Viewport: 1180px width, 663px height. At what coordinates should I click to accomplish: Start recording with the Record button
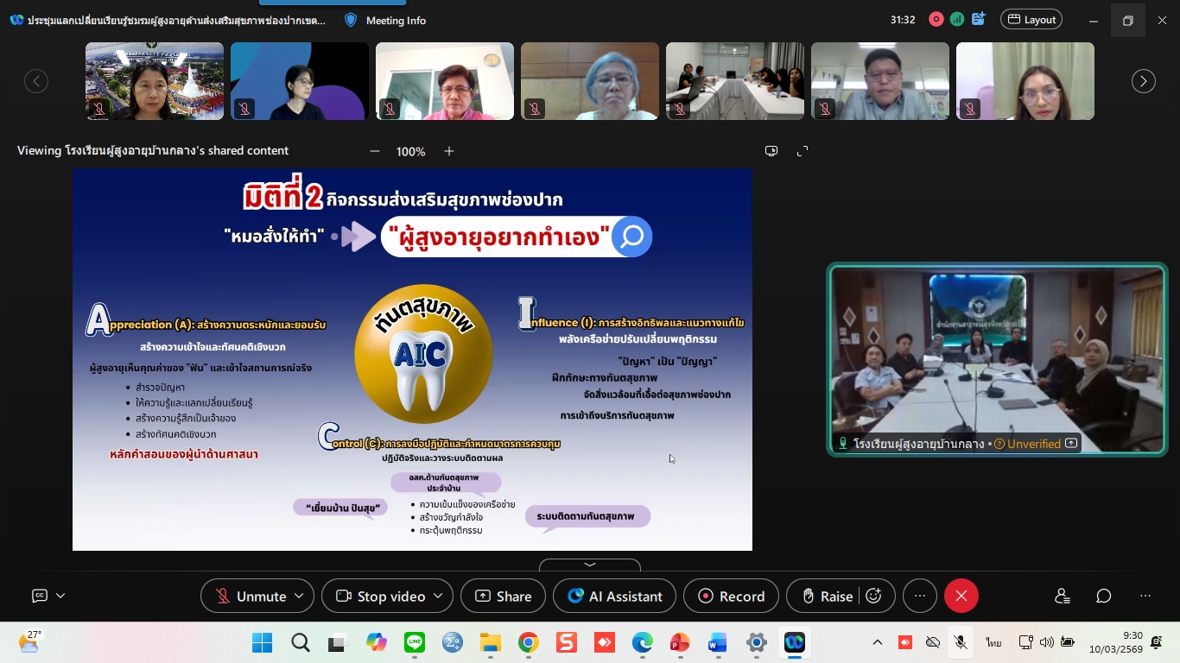click(x=731, y=596)
